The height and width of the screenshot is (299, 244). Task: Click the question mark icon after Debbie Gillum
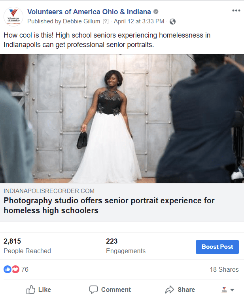coord(106,21)
